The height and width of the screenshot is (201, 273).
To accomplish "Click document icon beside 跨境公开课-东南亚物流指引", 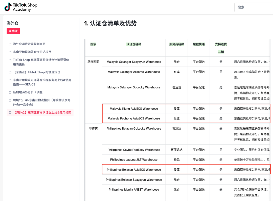I will (10, 100).
